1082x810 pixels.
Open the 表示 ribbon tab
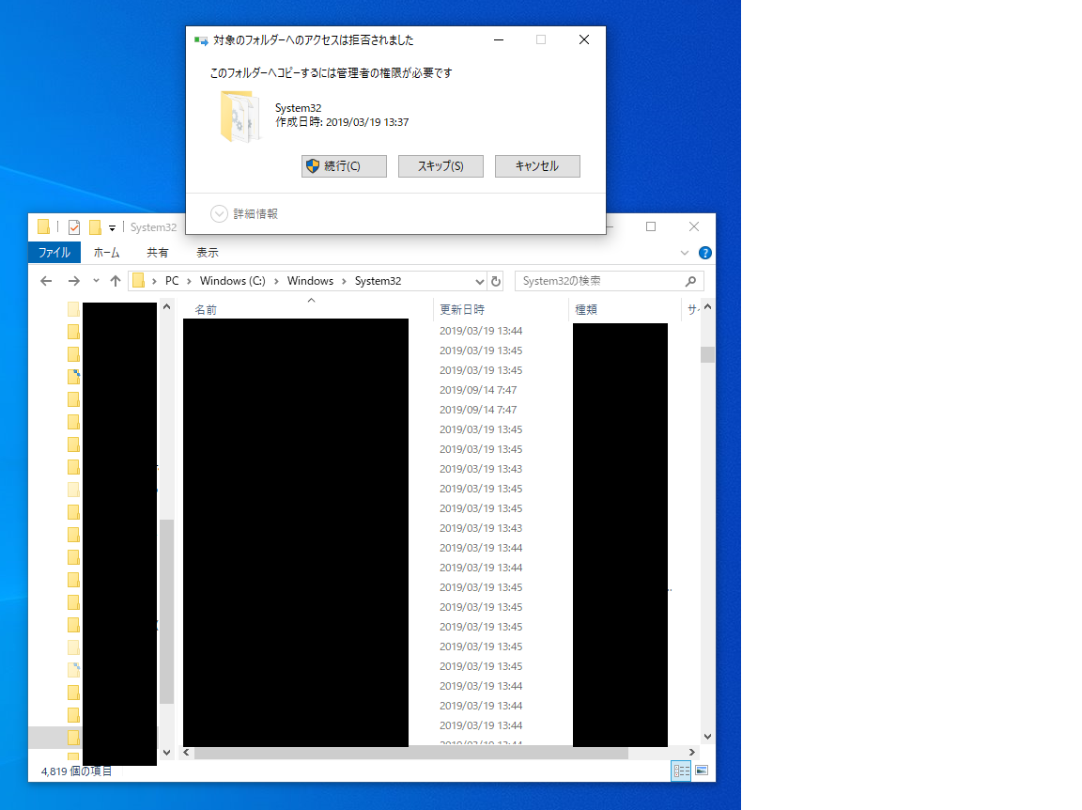[207, 253]
